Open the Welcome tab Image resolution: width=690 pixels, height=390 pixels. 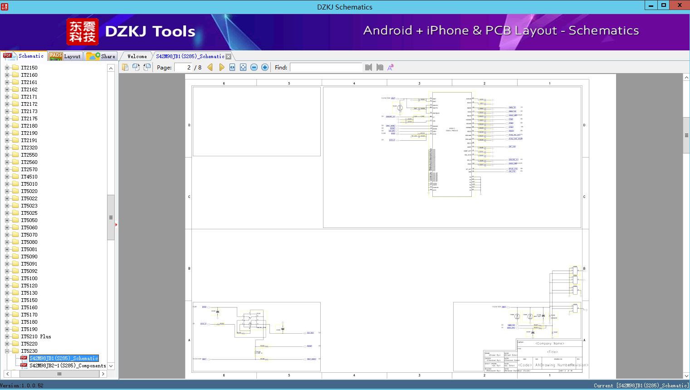tap(137, 56)
